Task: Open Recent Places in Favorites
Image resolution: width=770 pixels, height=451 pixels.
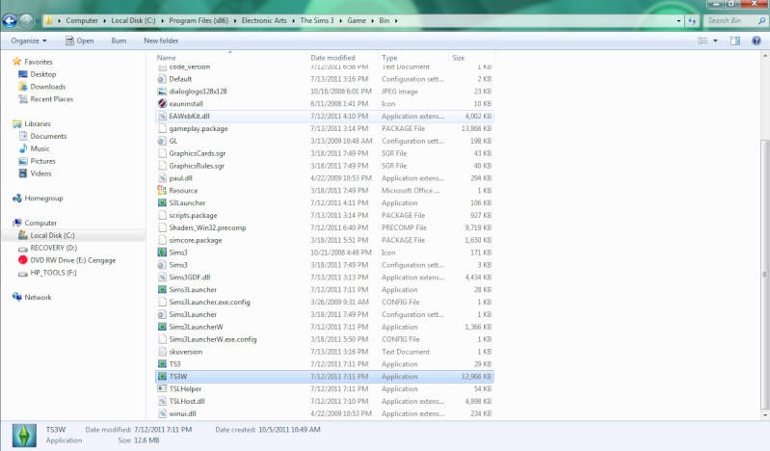Action: click(52, 98)
